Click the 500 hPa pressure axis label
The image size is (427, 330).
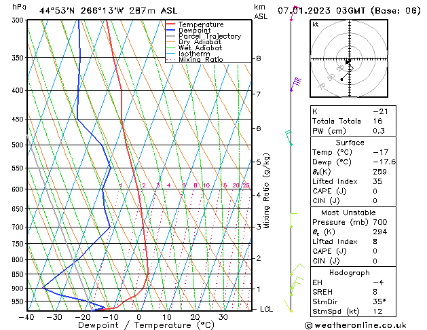tap(18, 145)
